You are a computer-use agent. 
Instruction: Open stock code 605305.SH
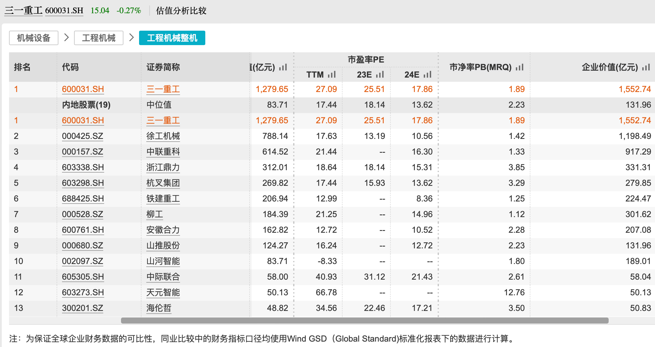pos(83,277)
